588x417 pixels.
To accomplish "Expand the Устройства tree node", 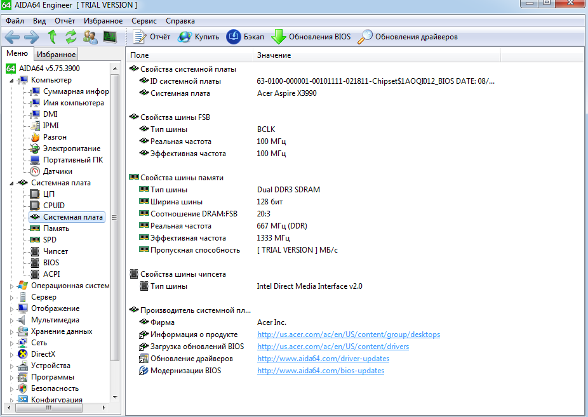I will coord(11,366).
